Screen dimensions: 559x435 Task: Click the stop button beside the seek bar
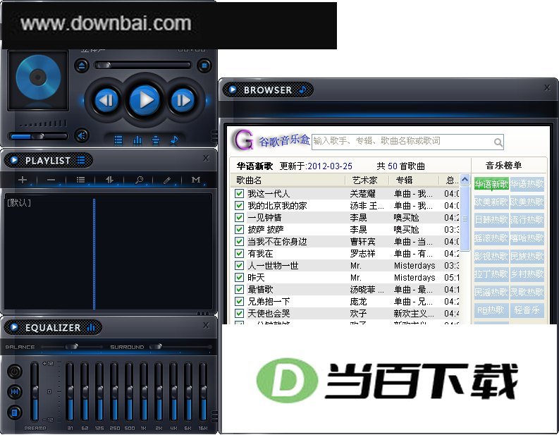click(204, 66)
